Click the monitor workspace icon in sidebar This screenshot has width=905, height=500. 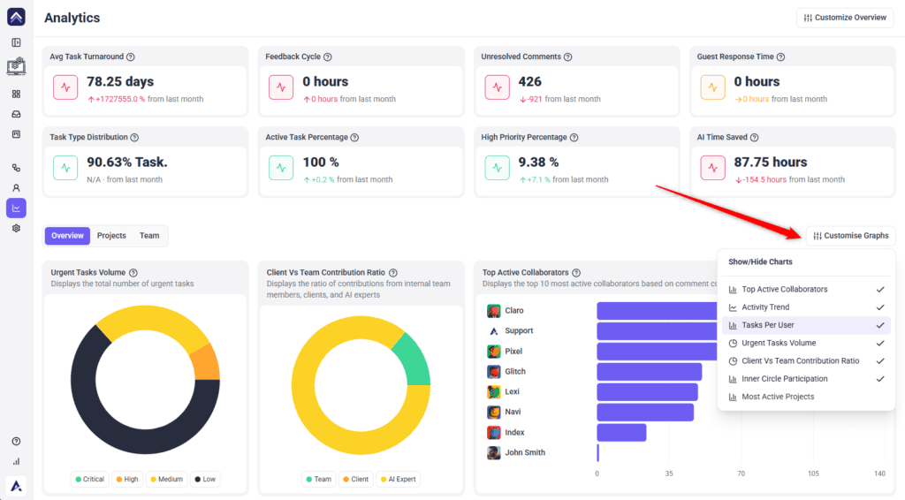point(16,66)
